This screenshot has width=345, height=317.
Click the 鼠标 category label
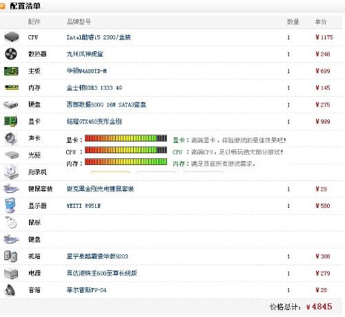pyautogui.click(x=34, y=222)
